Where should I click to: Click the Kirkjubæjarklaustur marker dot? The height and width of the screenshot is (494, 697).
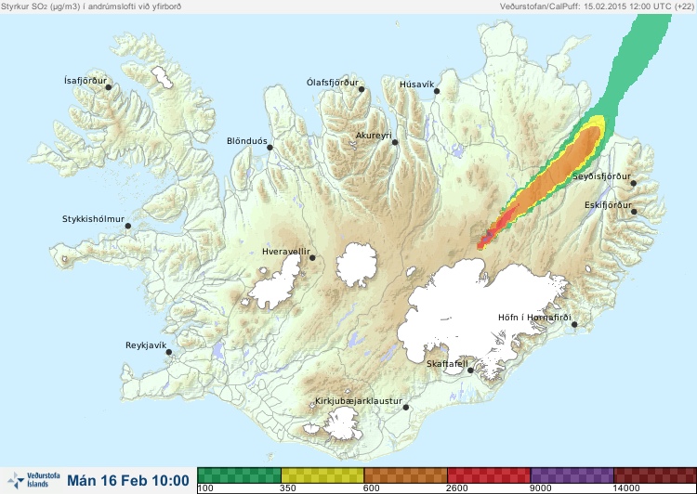(405, 408)
